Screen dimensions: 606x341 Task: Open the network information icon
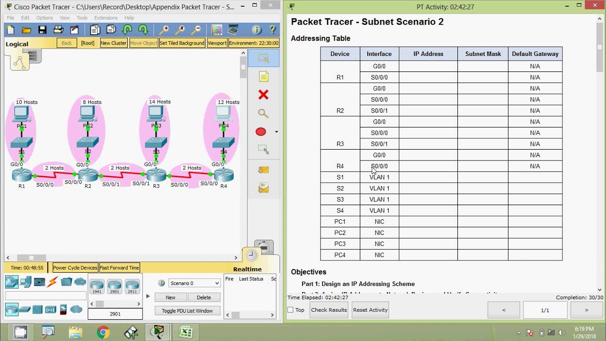[257, 30]
